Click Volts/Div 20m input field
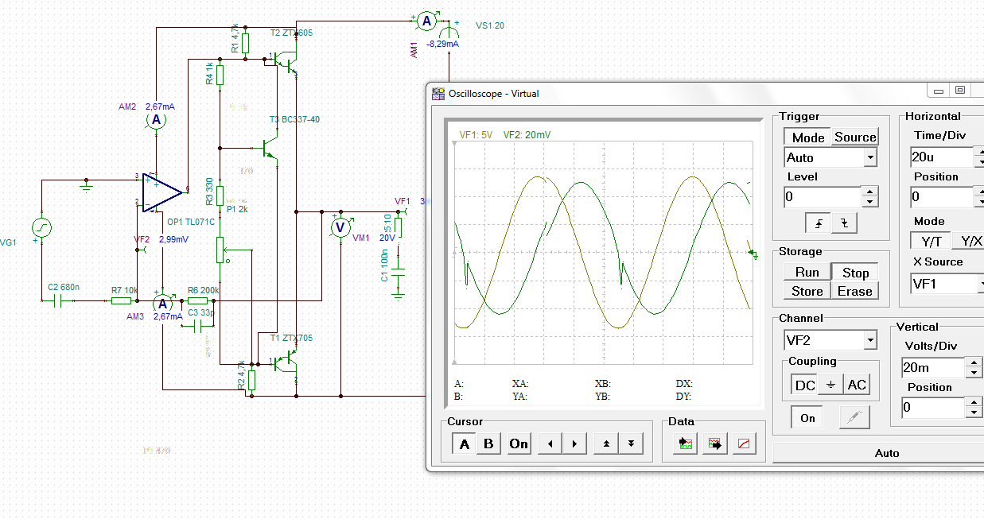984x519 pixels. click(932, 368)
